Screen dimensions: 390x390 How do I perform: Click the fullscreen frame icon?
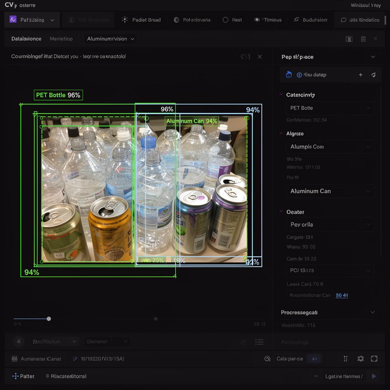click(374, 359)
